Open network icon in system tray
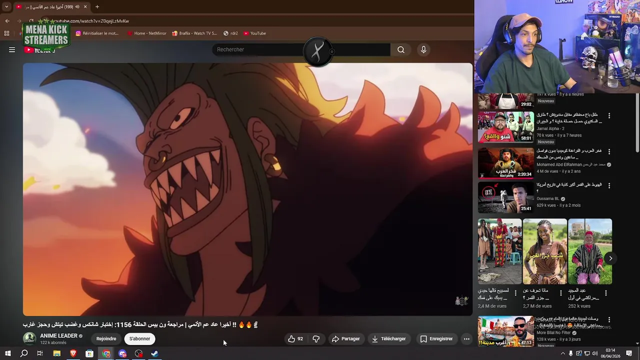This screenshot has height=360, width=640. 587,353
